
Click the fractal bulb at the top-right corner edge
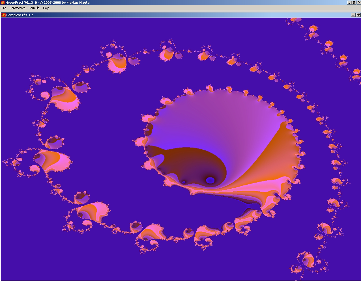(x=296, y=20)
